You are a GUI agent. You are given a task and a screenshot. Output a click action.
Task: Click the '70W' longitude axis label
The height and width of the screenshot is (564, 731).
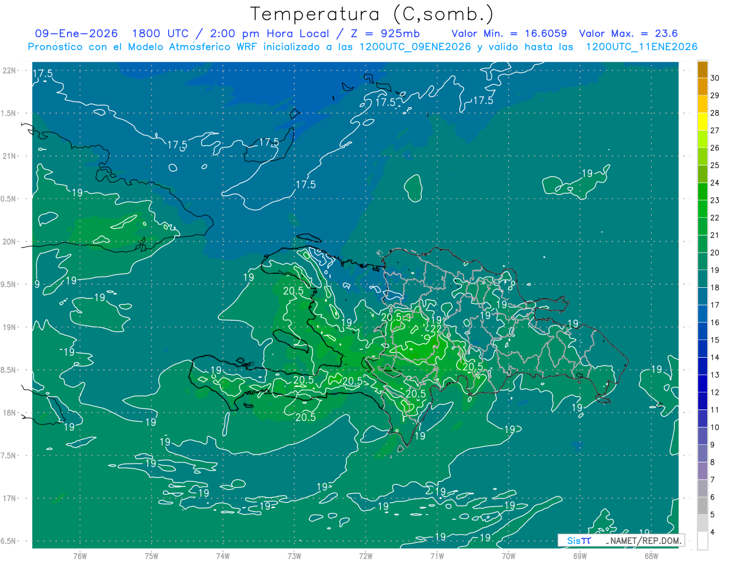[509, 556]
